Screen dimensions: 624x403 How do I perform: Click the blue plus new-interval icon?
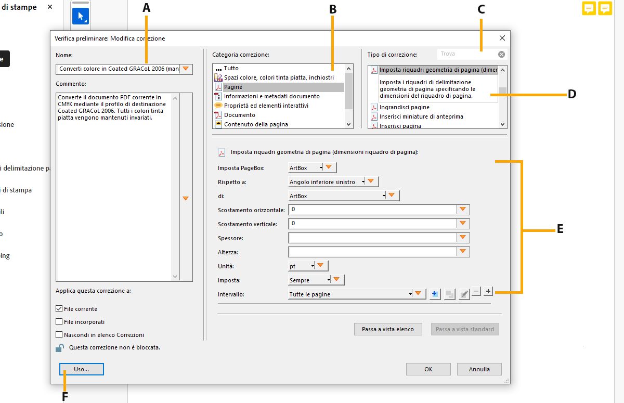point(435,294)
